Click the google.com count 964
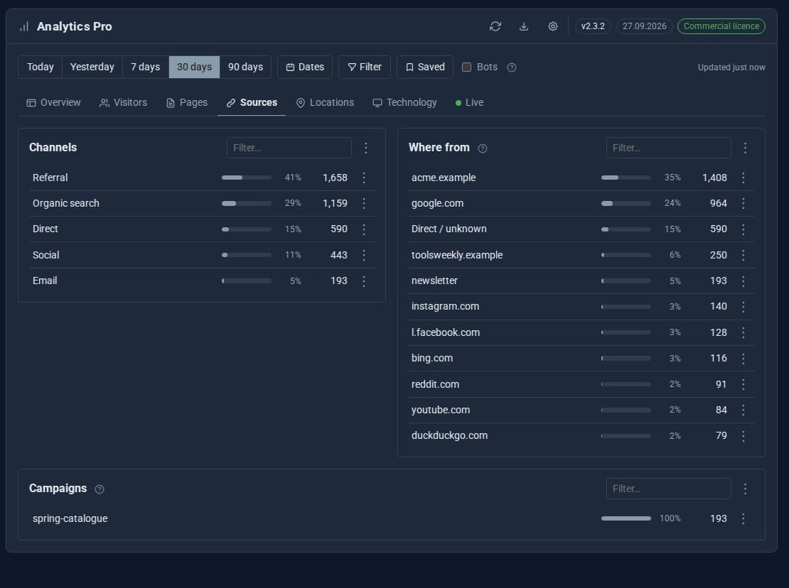The image size is (789, 588). [x=718, y=203]
